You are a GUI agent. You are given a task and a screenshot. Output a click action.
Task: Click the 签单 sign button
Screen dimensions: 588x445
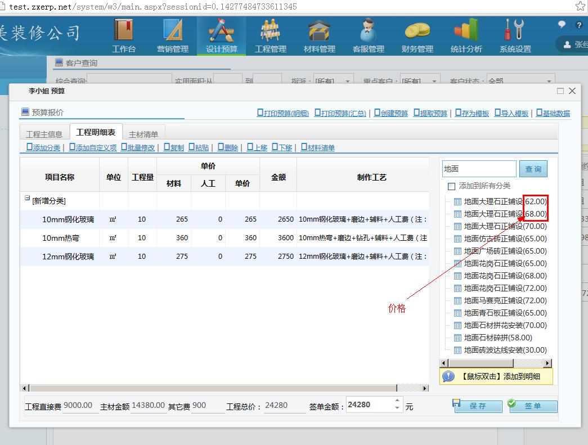(532, 406)
